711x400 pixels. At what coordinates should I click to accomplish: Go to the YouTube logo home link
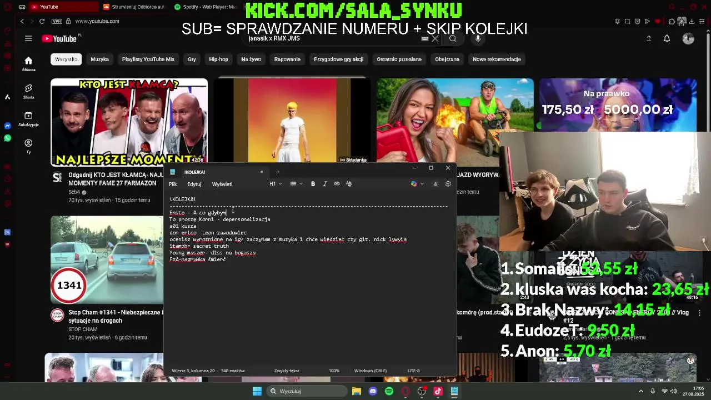(x=59, y=38)
